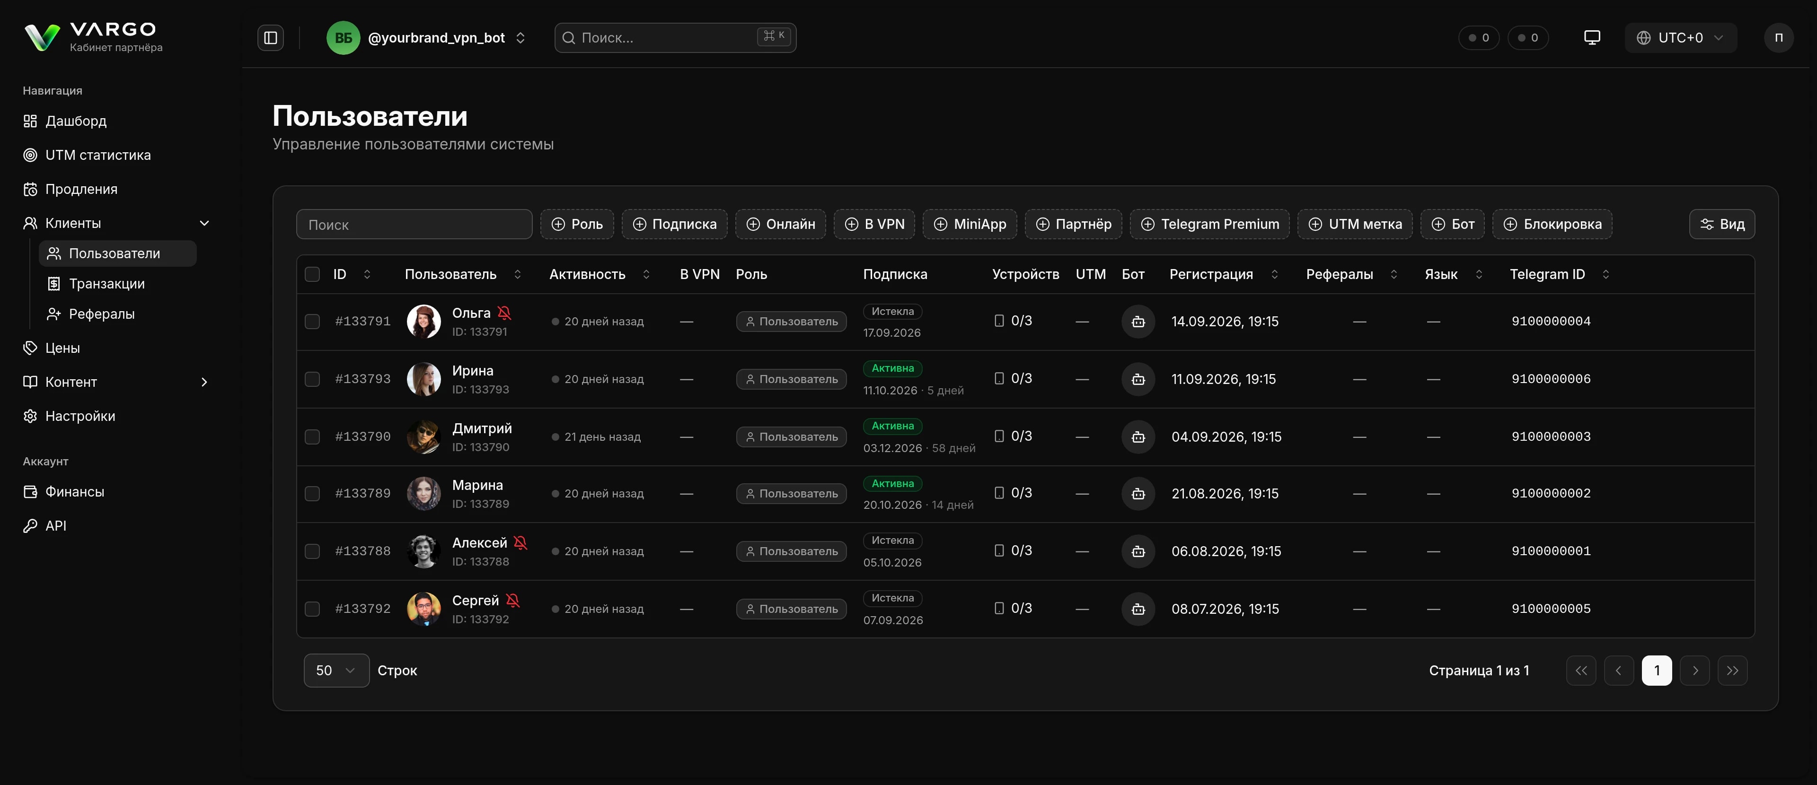Expand the Контент section in the sidebar
Screen dimensions: 1817x785
(x=204, y=382)
